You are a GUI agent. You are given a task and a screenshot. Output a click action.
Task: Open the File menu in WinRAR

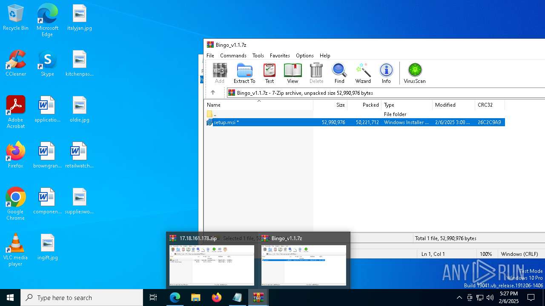210,56
